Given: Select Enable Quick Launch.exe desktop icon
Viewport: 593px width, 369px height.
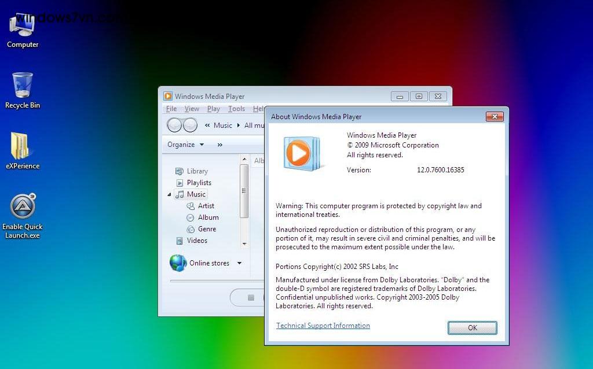Looking at the screenshot, I should coord(23,215).
